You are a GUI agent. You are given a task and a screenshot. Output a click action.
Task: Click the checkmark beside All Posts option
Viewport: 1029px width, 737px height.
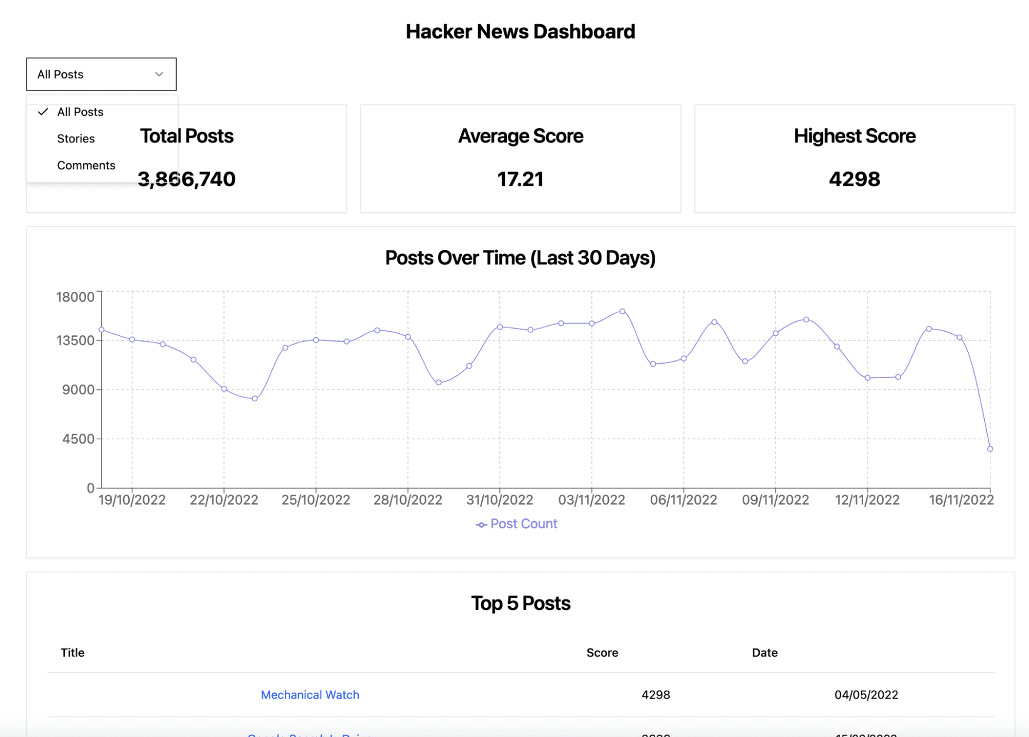point(43,112)
